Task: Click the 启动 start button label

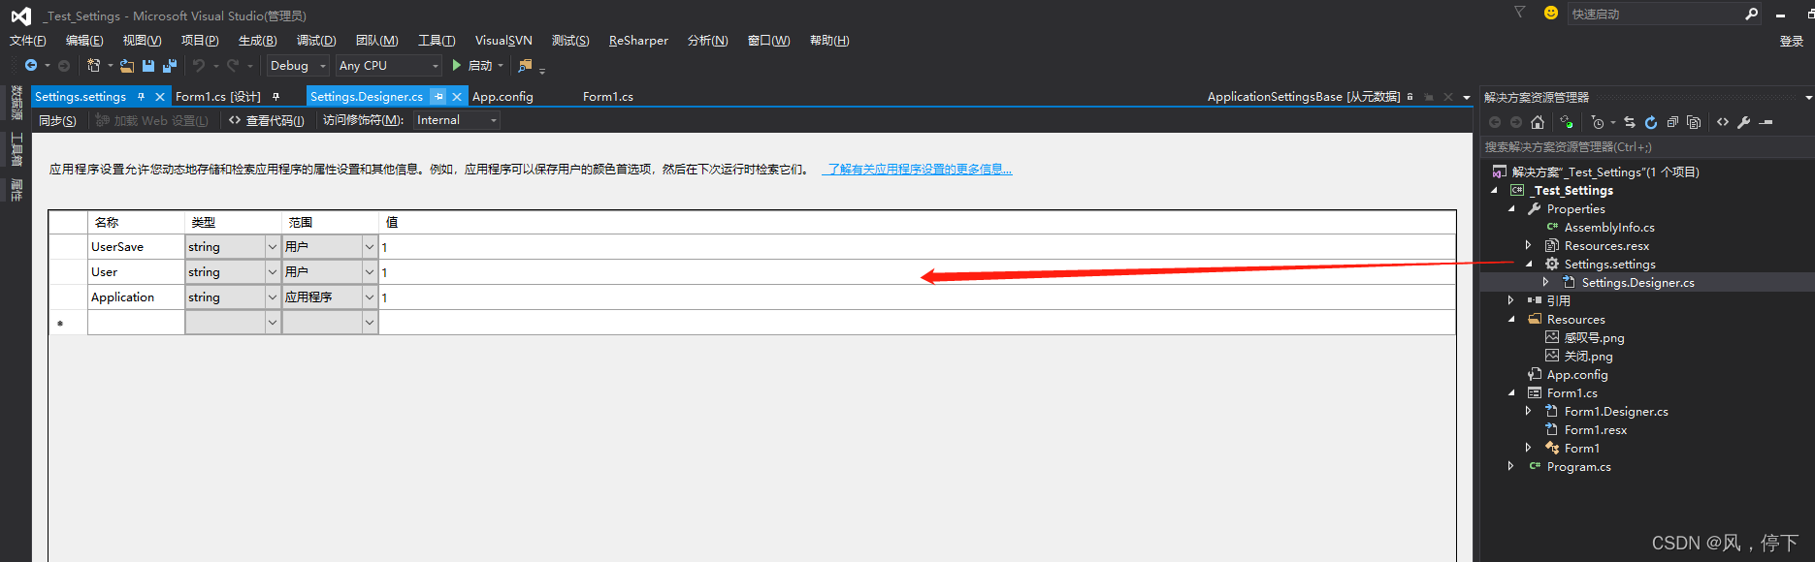Action: (480, 66)
